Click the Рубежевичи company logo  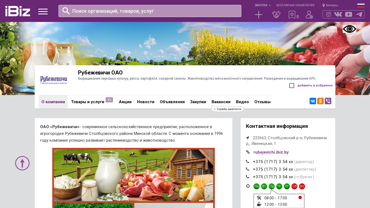pyautogui.click(x=54, y=80)
